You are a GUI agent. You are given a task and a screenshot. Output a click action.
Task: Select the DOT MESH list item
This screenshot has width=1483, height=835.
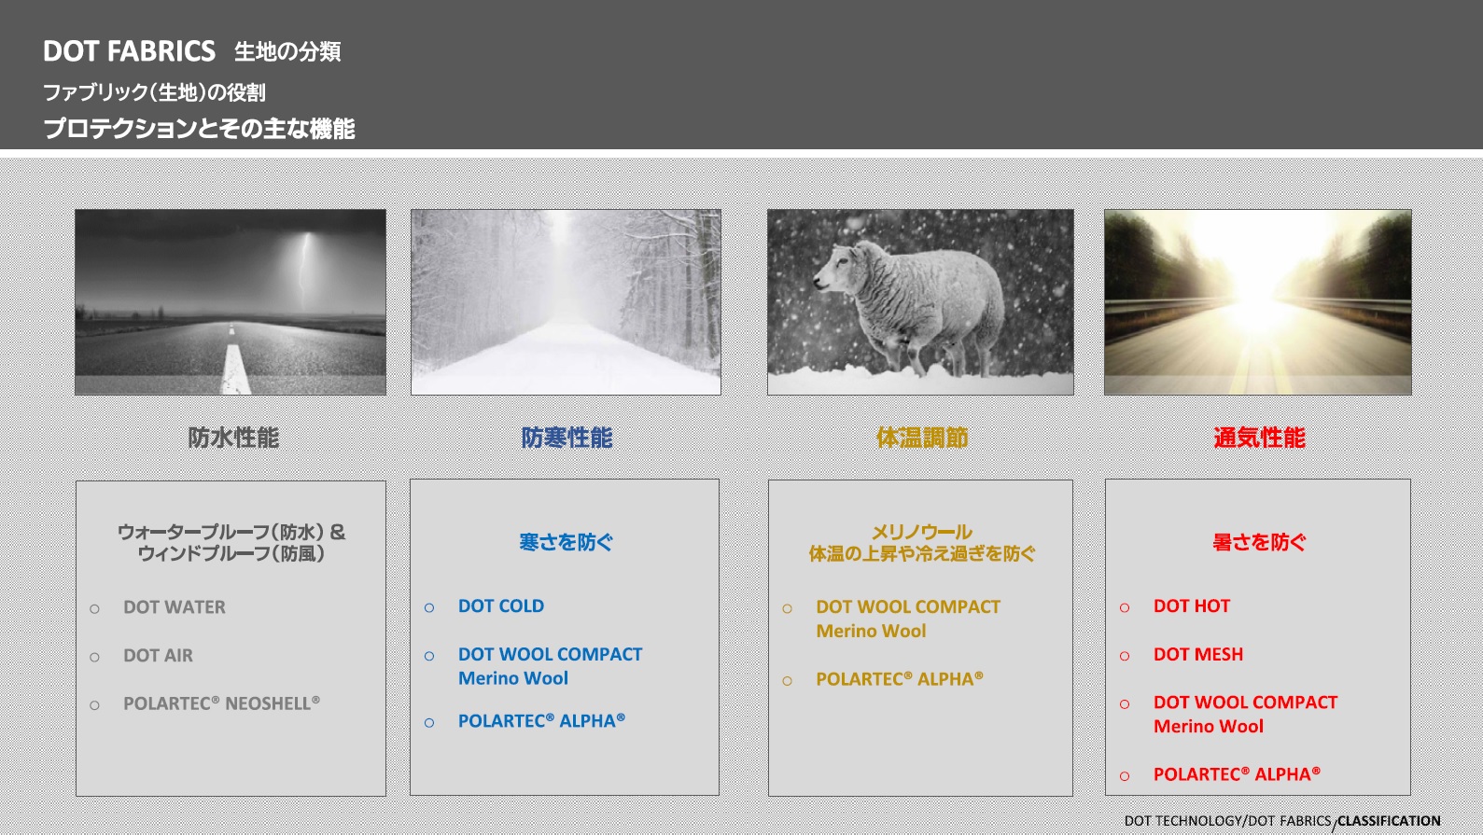(1198, 655)
